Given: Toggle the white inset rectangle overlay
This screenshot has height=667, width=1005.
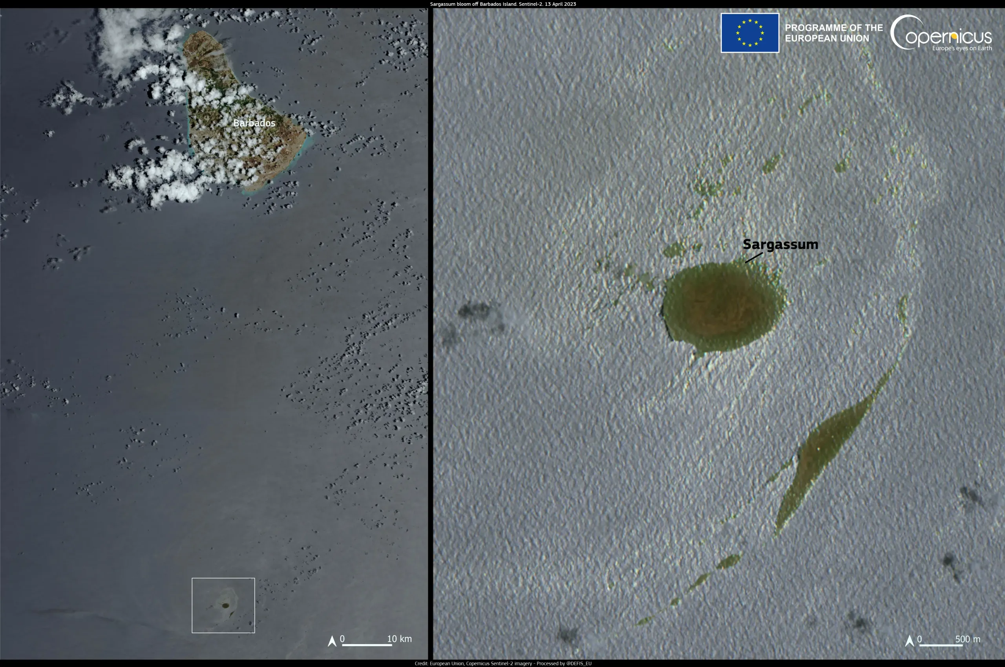Looking at the screenshot, I should 223,605.
